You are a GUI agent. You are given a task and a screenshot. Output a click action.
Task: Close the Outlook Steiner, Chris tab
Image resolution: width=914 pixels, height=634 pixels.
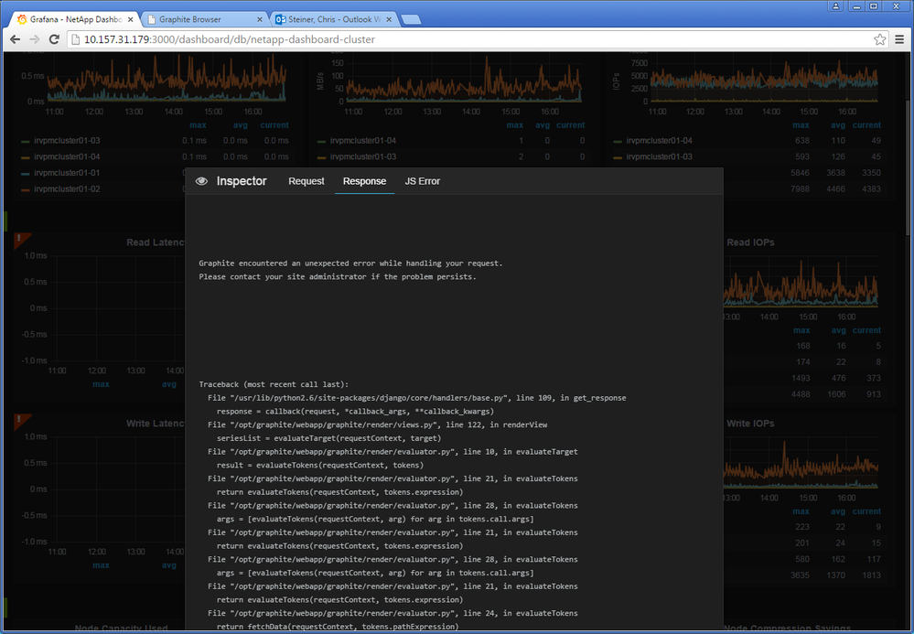point(390,19)
